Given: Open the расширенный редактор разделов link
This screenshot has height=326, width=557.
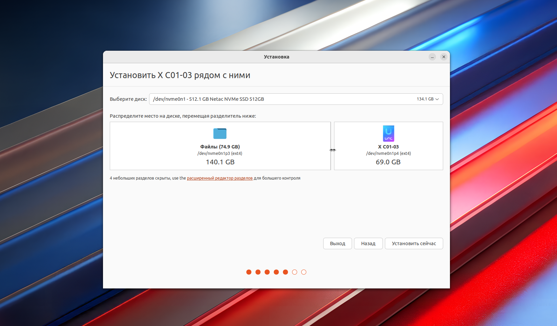Looking at the screenshot, I should click(x=220, y=178).
